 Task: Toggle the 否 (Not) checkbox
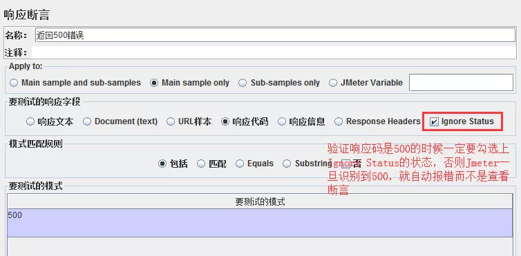point(345,163)
